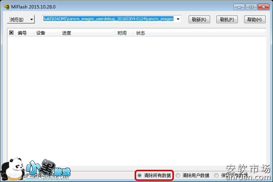Click the 浏览(B) browse button
Viewport: 273px width, 182px height.
[18, 20]
